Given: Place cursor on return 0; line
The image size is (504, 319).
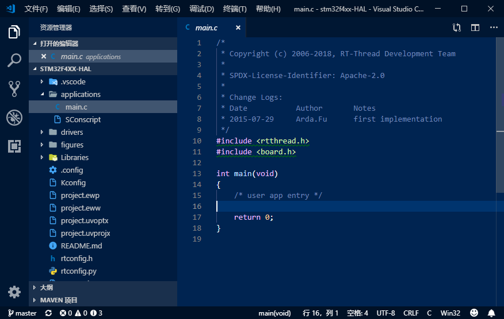Looking at the screenshot, I should pyautogui.click(x=254, y=217).
